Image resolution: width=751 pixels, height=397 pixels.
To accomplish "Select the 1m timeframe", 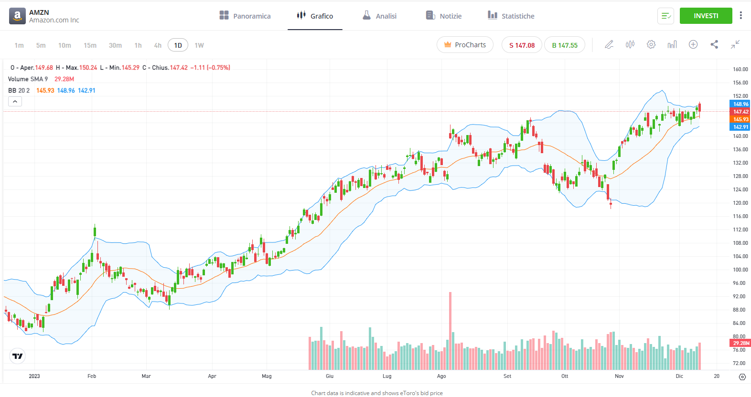I will 19,45.
